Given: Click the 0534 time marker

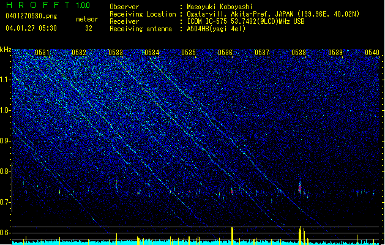Looking at the screenshot, I should tap(152, 53).
